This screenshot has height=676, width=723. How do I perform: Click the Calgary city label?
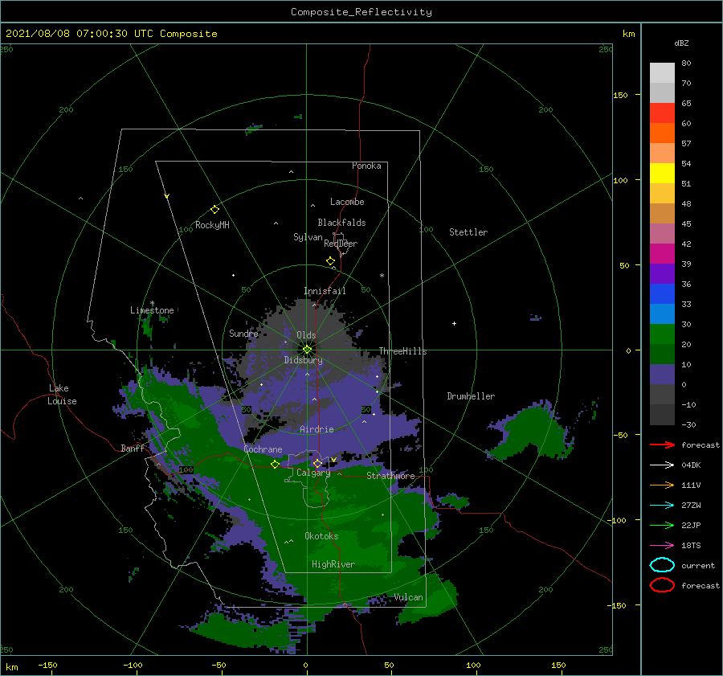tap(313, 473)
